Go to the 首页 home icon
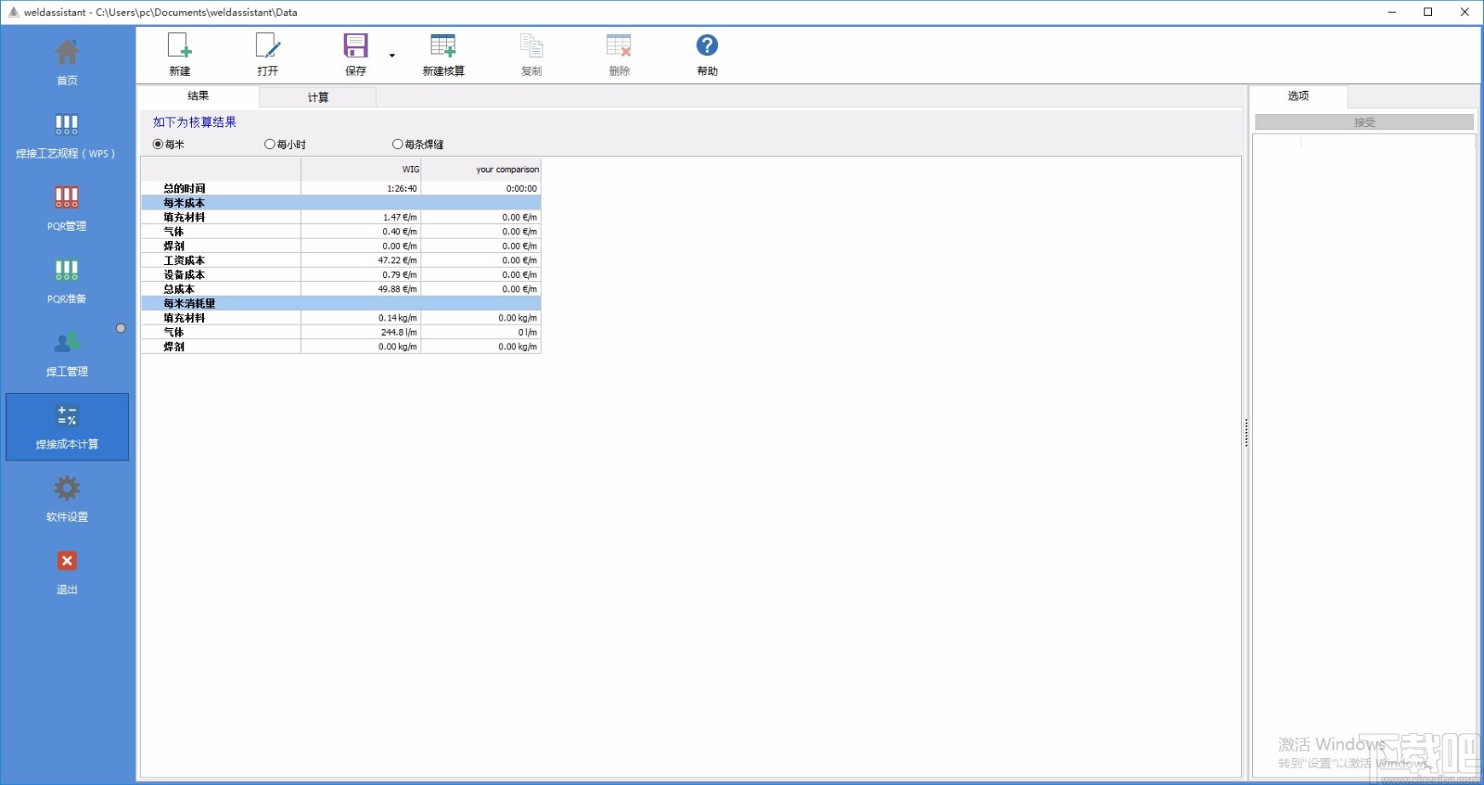The image size is (1484, 785). 67,52
